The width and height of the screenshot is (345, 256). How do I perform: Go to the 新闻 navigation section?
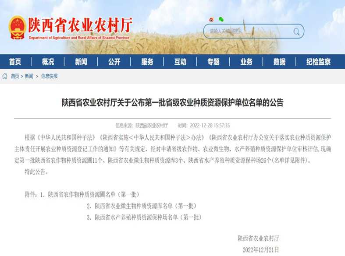[81, 62]
